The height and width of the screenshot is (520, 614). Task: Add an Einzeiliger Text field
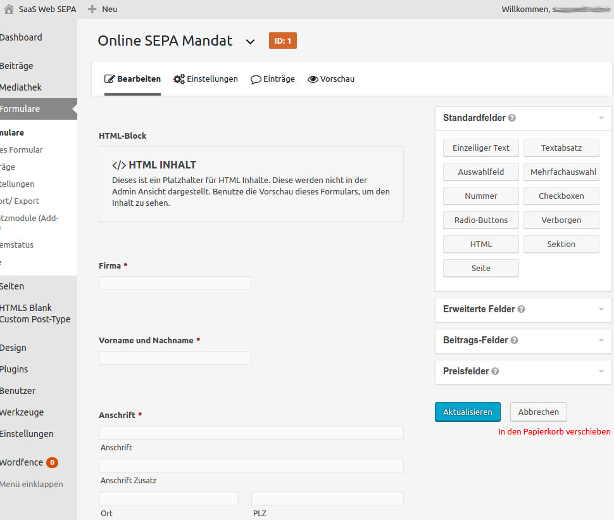pyautogui.click(x=481, y=148)
